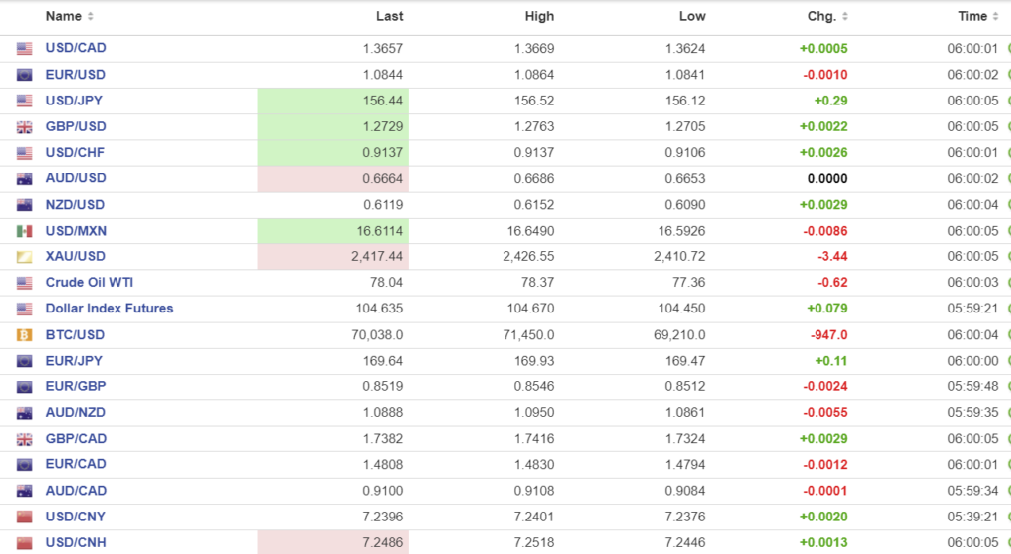Click the Bitcoin icon beside BTC/USD
The height and width of the screenshot is (554, 1011).
pyautogui.click(x=25, y=335)
